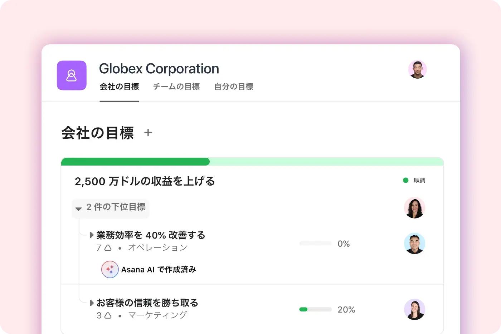Click the green 順調 status dot
The height and width of the screenshot is (334, 501).
(x=405, y=180)
